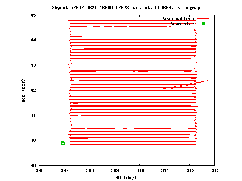Click the y-axis tick label 40
The height and width of the screenshot is (181, 242).
coord(33,140)
